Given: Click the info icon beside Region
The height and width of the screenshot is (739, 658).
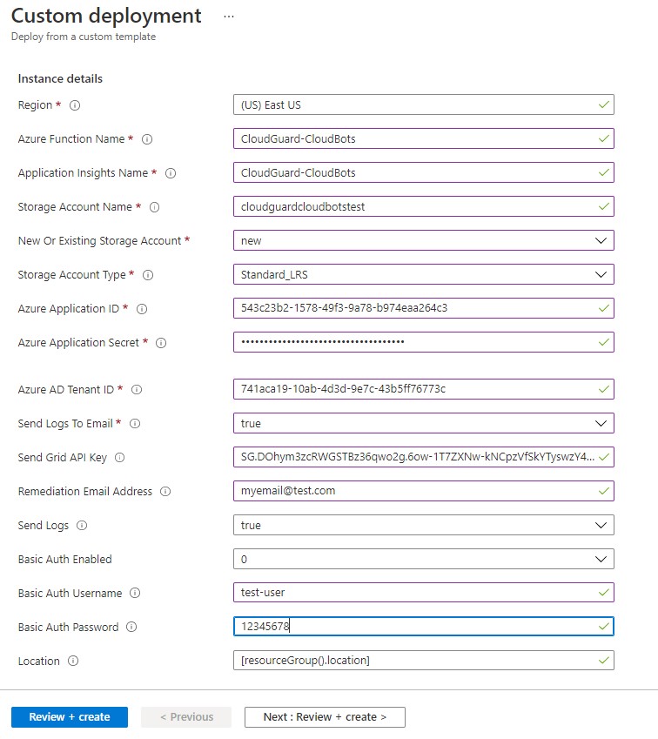Looking at the screenshot, I should pos(75,105).
